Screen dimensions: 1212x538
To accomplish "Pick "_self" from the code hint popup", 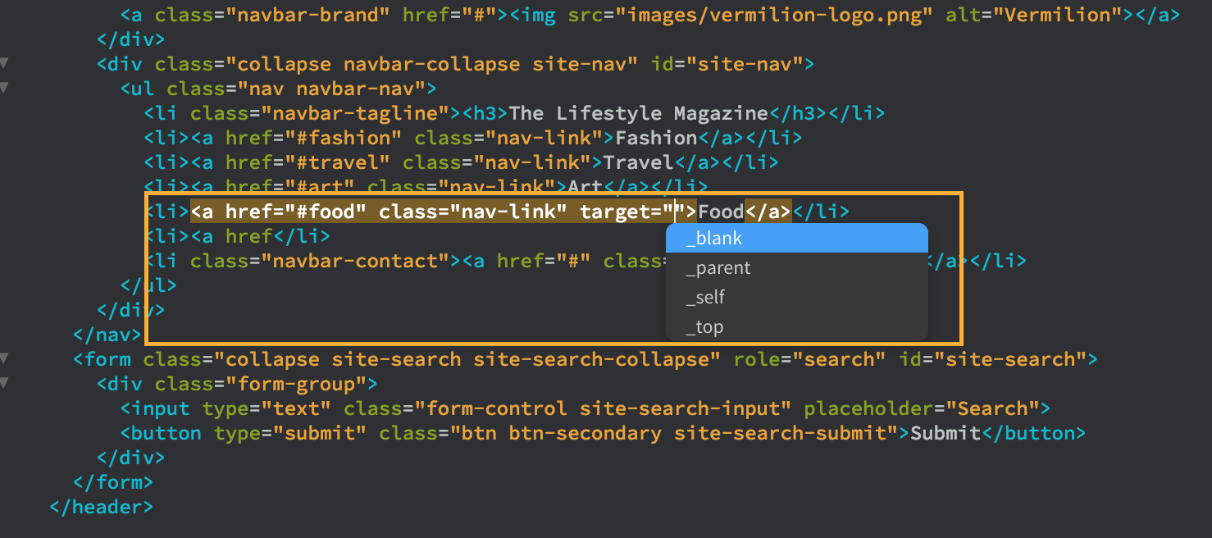I will coord(705,297).
